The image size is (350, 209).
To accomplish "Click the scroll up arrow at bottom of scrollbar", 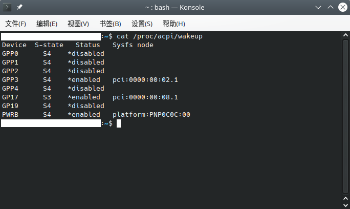I will (x=345, y=198).
